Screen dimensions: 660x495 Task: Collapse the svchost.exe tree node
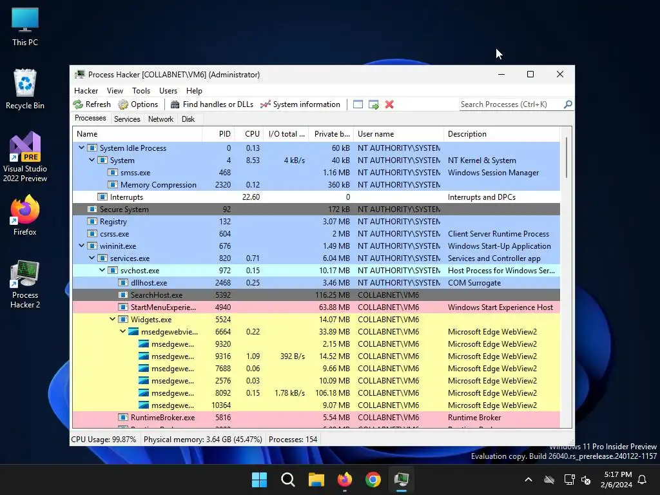[102, 270]
